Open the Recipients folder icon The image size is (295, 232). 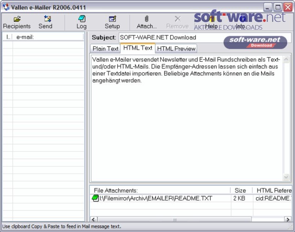pos(17,19)
